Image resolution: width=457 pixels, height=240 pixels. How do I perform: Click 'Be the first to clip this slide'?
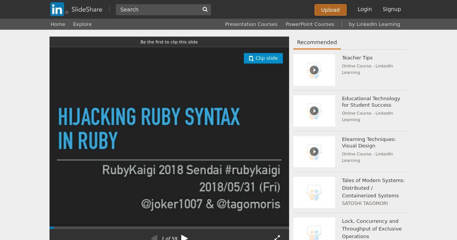tap(169, 42)
